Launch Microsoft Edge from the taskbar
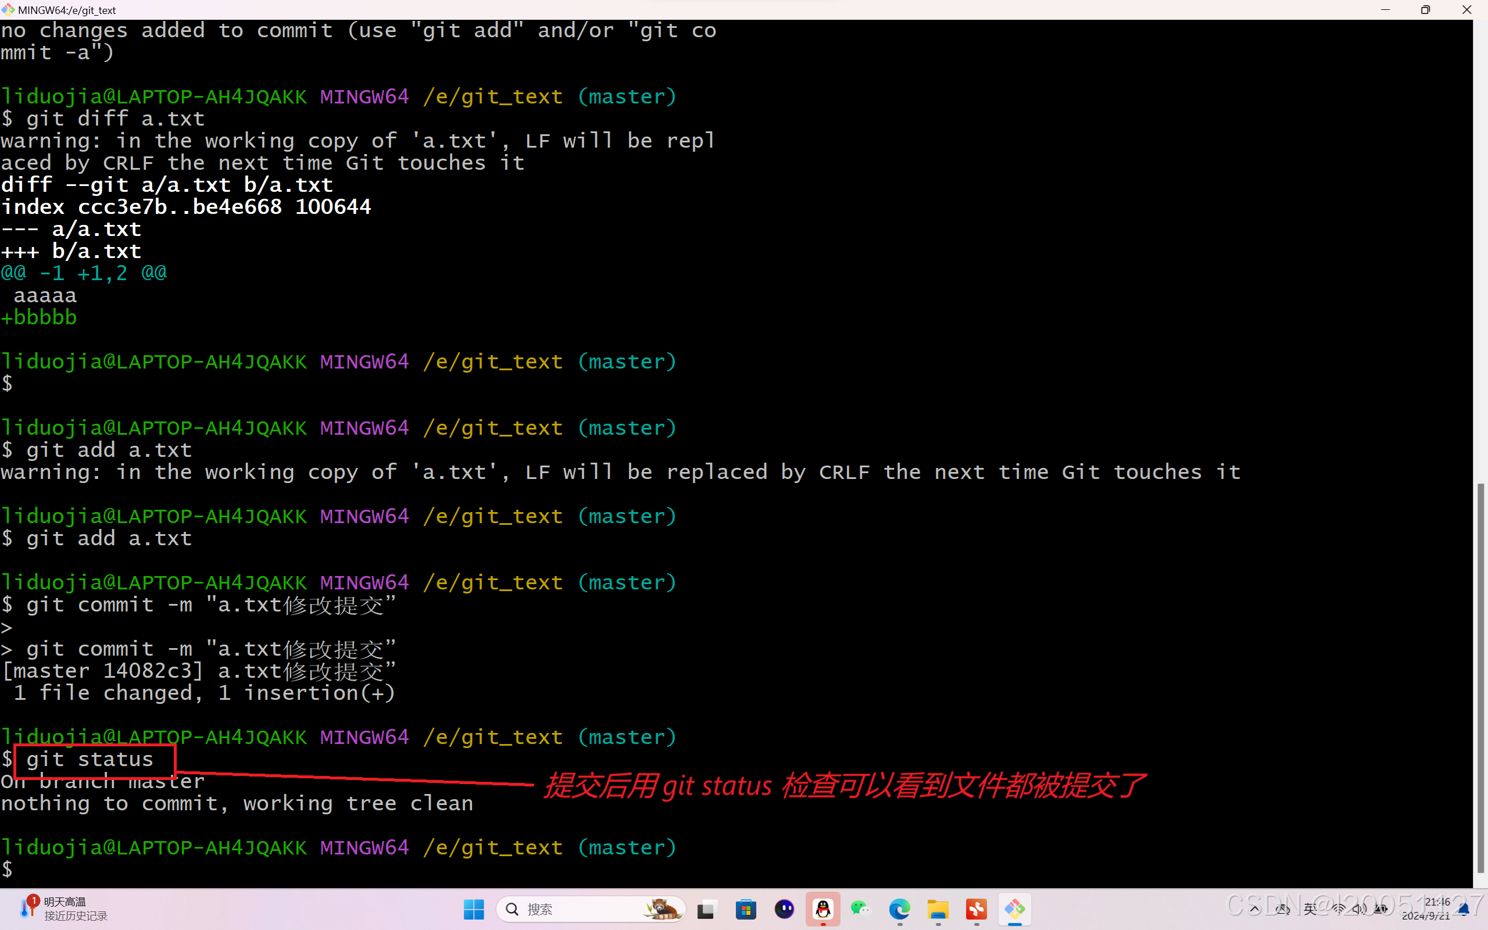 click(900, 909)
